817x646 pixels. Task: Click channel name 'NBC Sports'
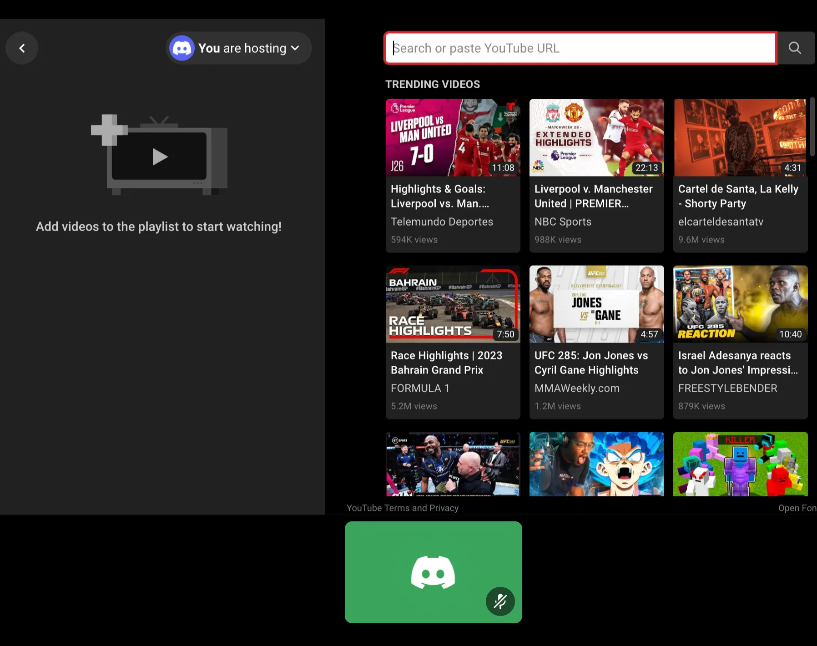point(563,222)
